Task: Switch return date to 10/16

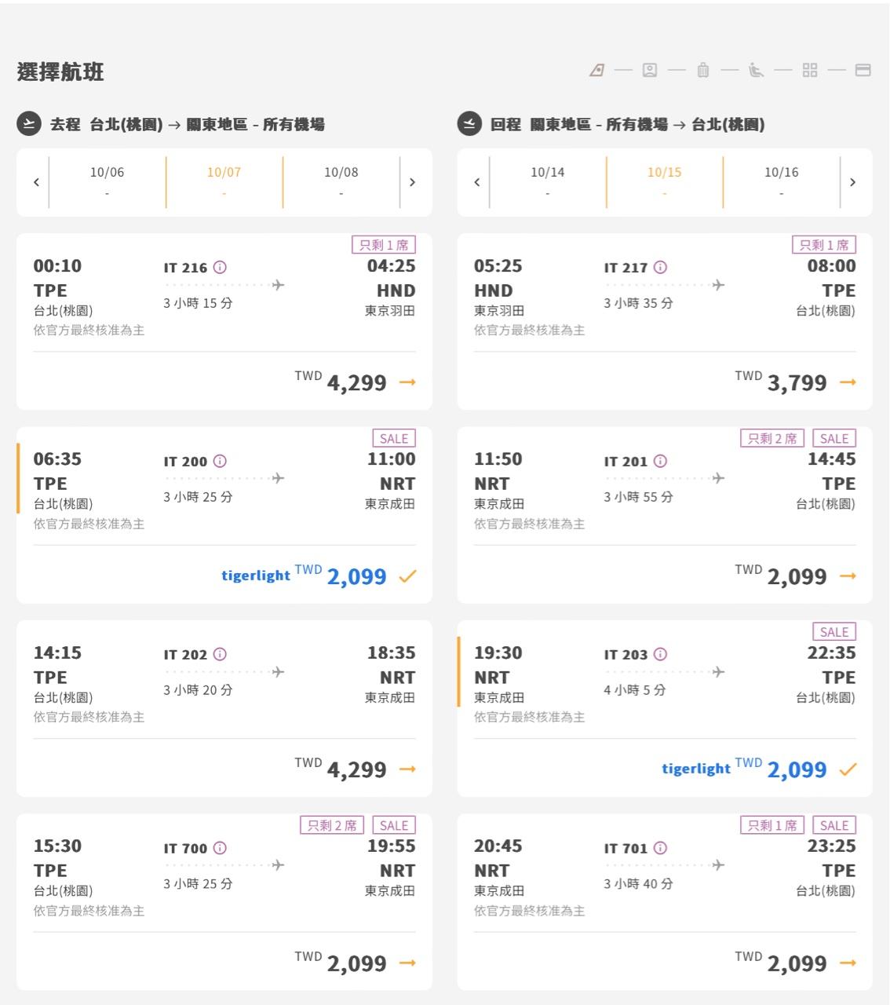Action: pyautogui.click(x=781, y=181)
